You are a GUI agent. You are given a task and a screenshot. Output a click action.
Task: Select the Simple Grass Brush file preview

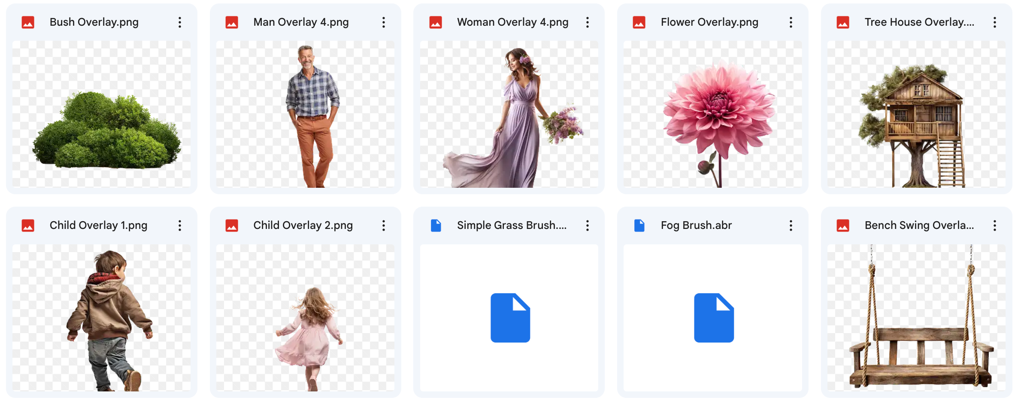(x=509, y=317)
